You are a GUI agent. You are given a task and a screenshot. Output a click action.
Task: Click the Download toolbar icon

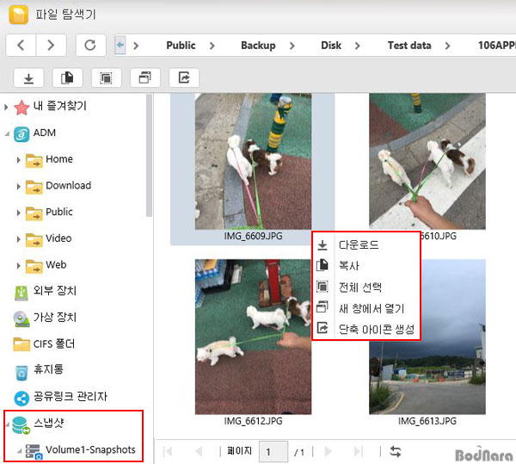tap(28, 78)
